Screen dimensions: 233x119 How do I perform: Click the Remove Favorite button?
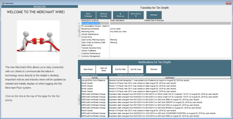[104, 15]
